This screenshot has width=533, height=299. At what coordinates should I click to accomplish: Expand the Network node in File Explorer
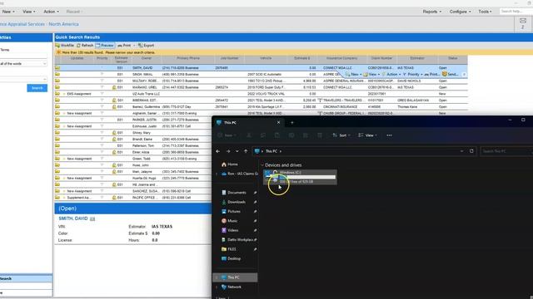pos(217,287)
